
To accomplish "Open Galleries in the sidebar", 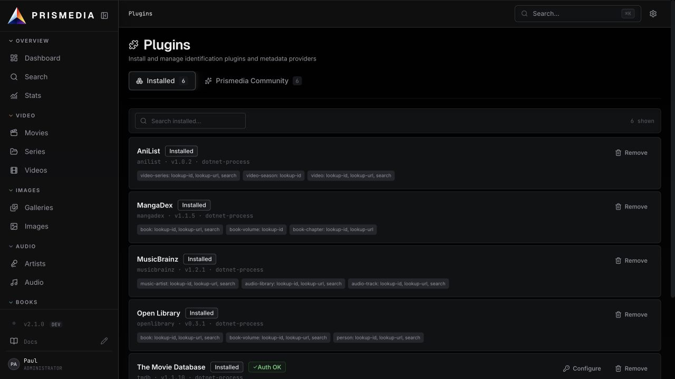I will tap(59, 207).
